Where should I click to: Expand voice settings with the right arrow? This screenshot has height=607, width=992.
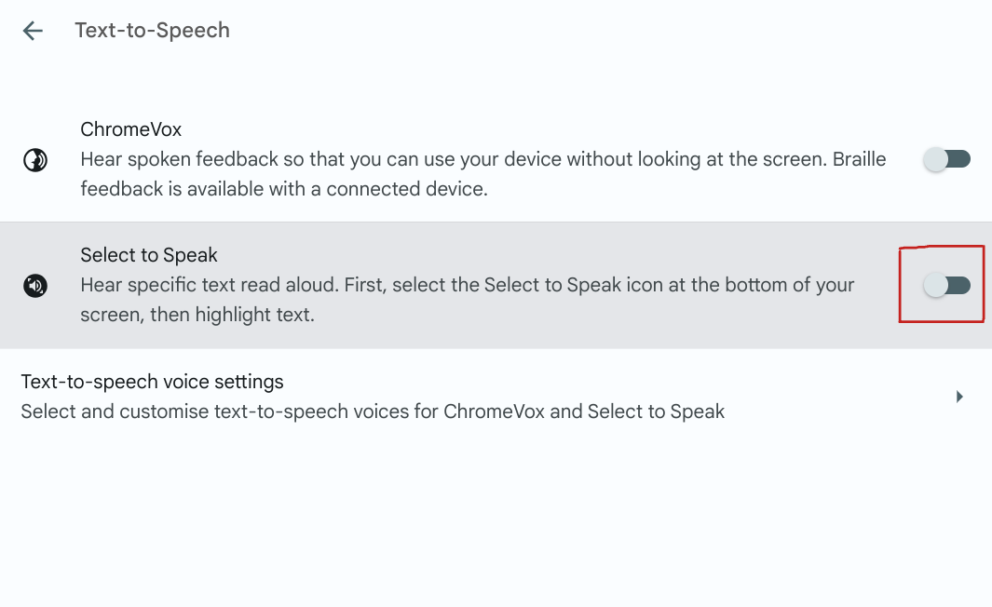pos(959,397)
